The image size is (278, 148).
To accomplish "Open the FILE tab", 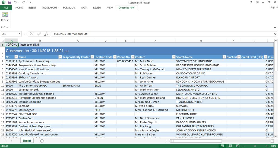I will [x=6, y=8].
